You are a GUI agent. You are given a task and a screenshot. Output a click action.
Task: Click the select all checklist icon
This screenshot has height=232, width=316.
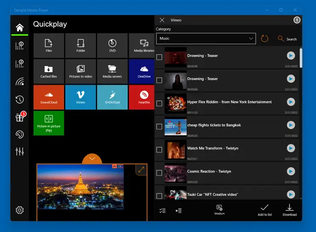pos(162,210)
